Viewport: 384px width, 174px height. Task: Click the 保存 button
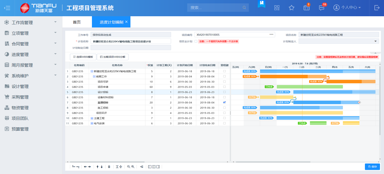pos(372,167)
